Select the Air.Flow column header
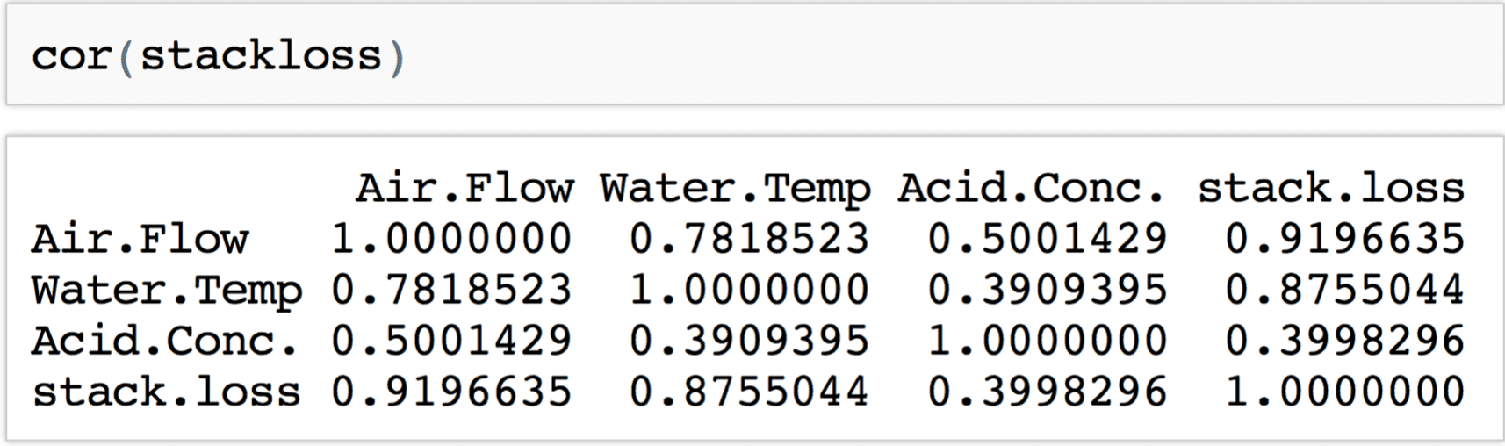The width and height of the screenshot is (1505, 446). point(464,188)
